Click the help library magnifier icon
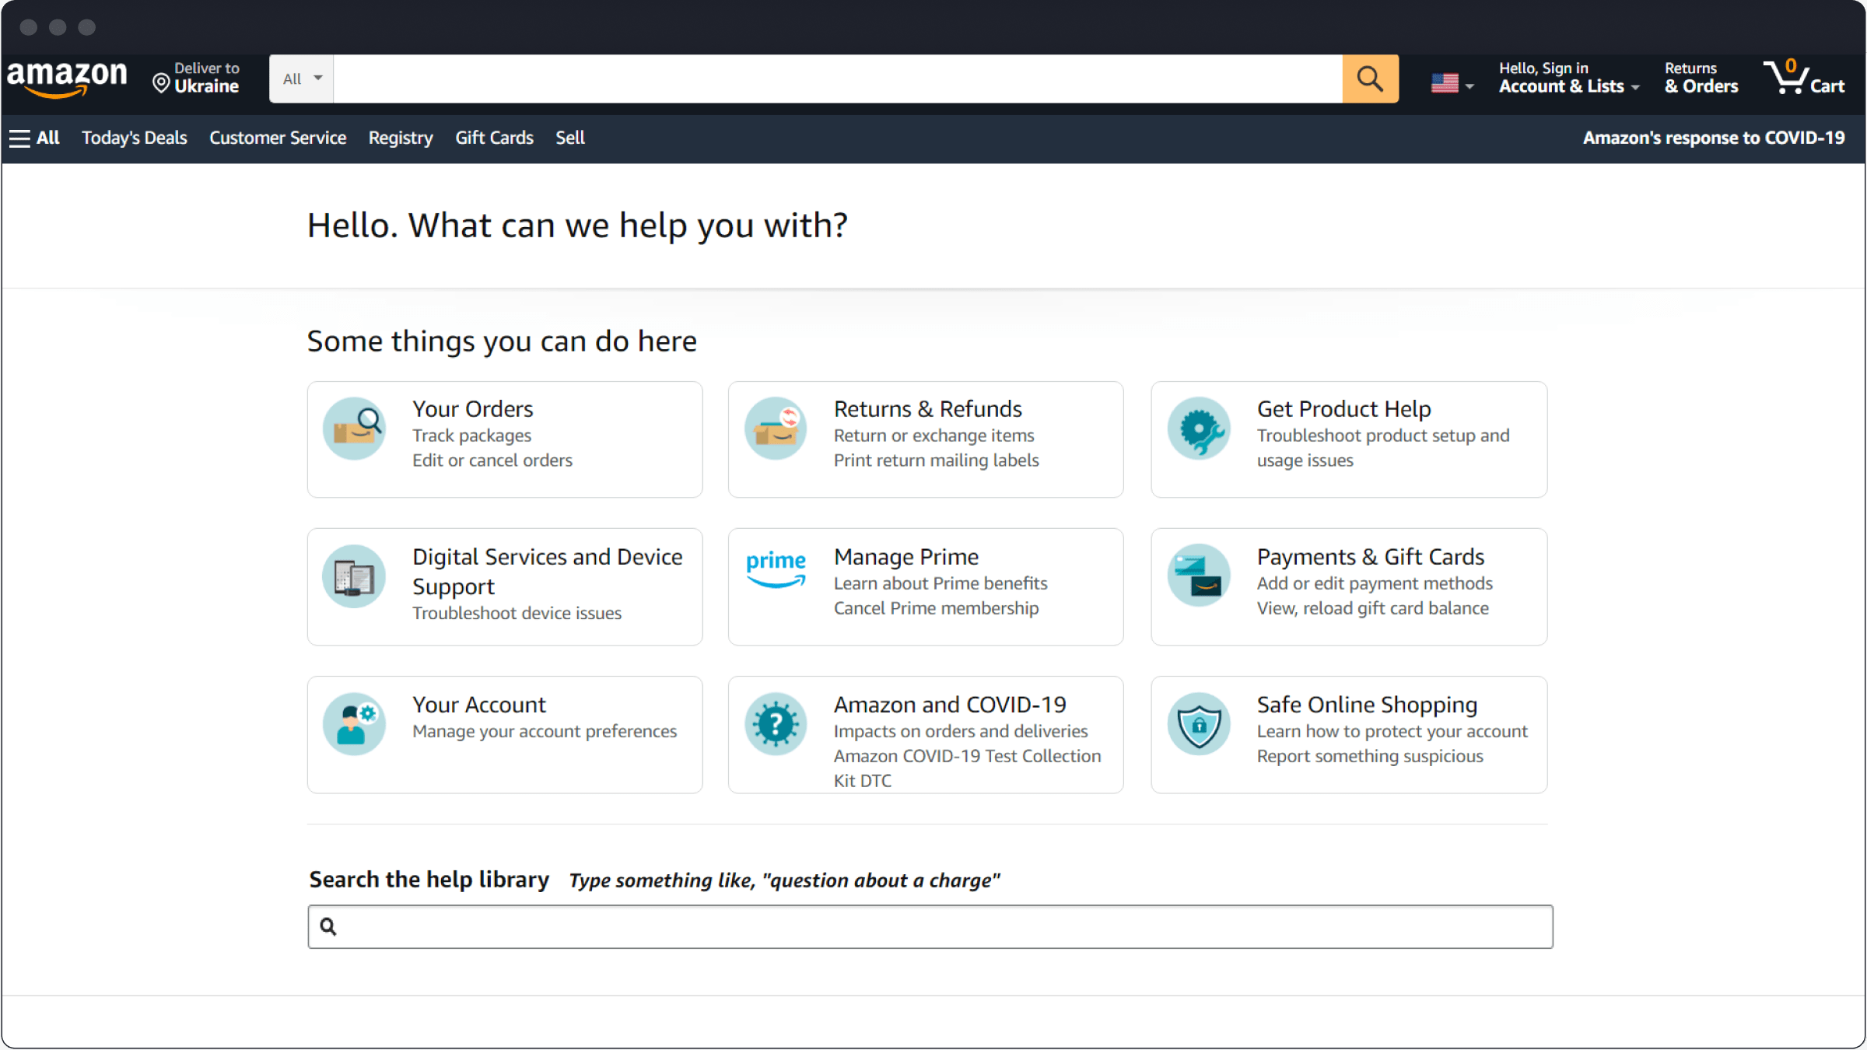The width and height of the screenshot is (1867, 1050). (x=328, y=926)
